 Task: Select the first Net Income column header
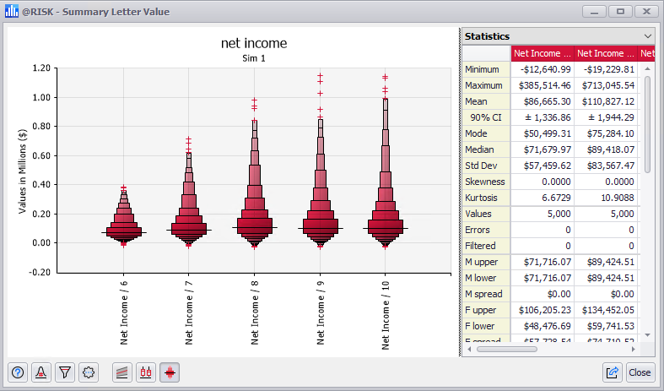pos(543,54)
